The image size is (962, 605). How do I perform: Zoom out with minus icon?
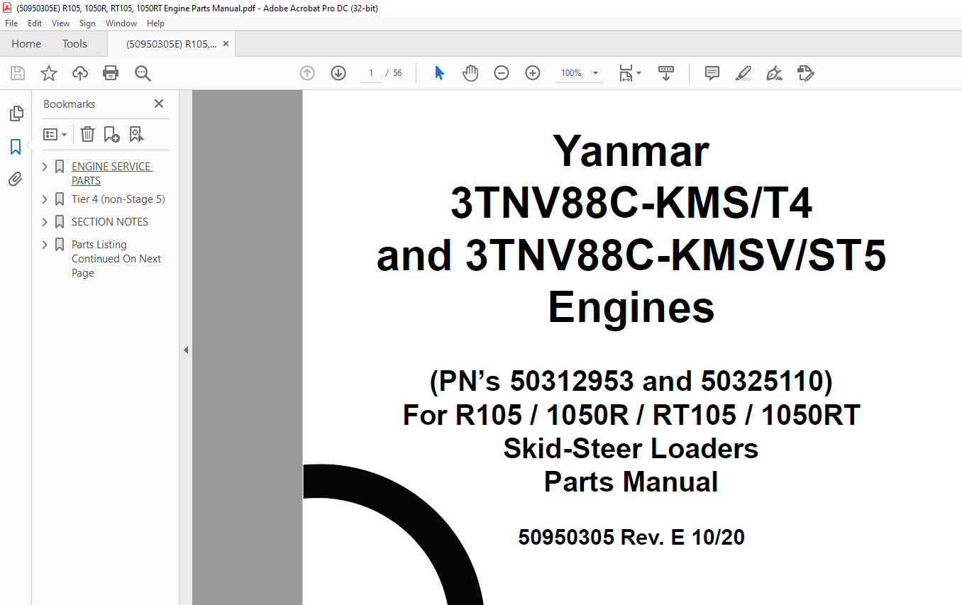502,73
